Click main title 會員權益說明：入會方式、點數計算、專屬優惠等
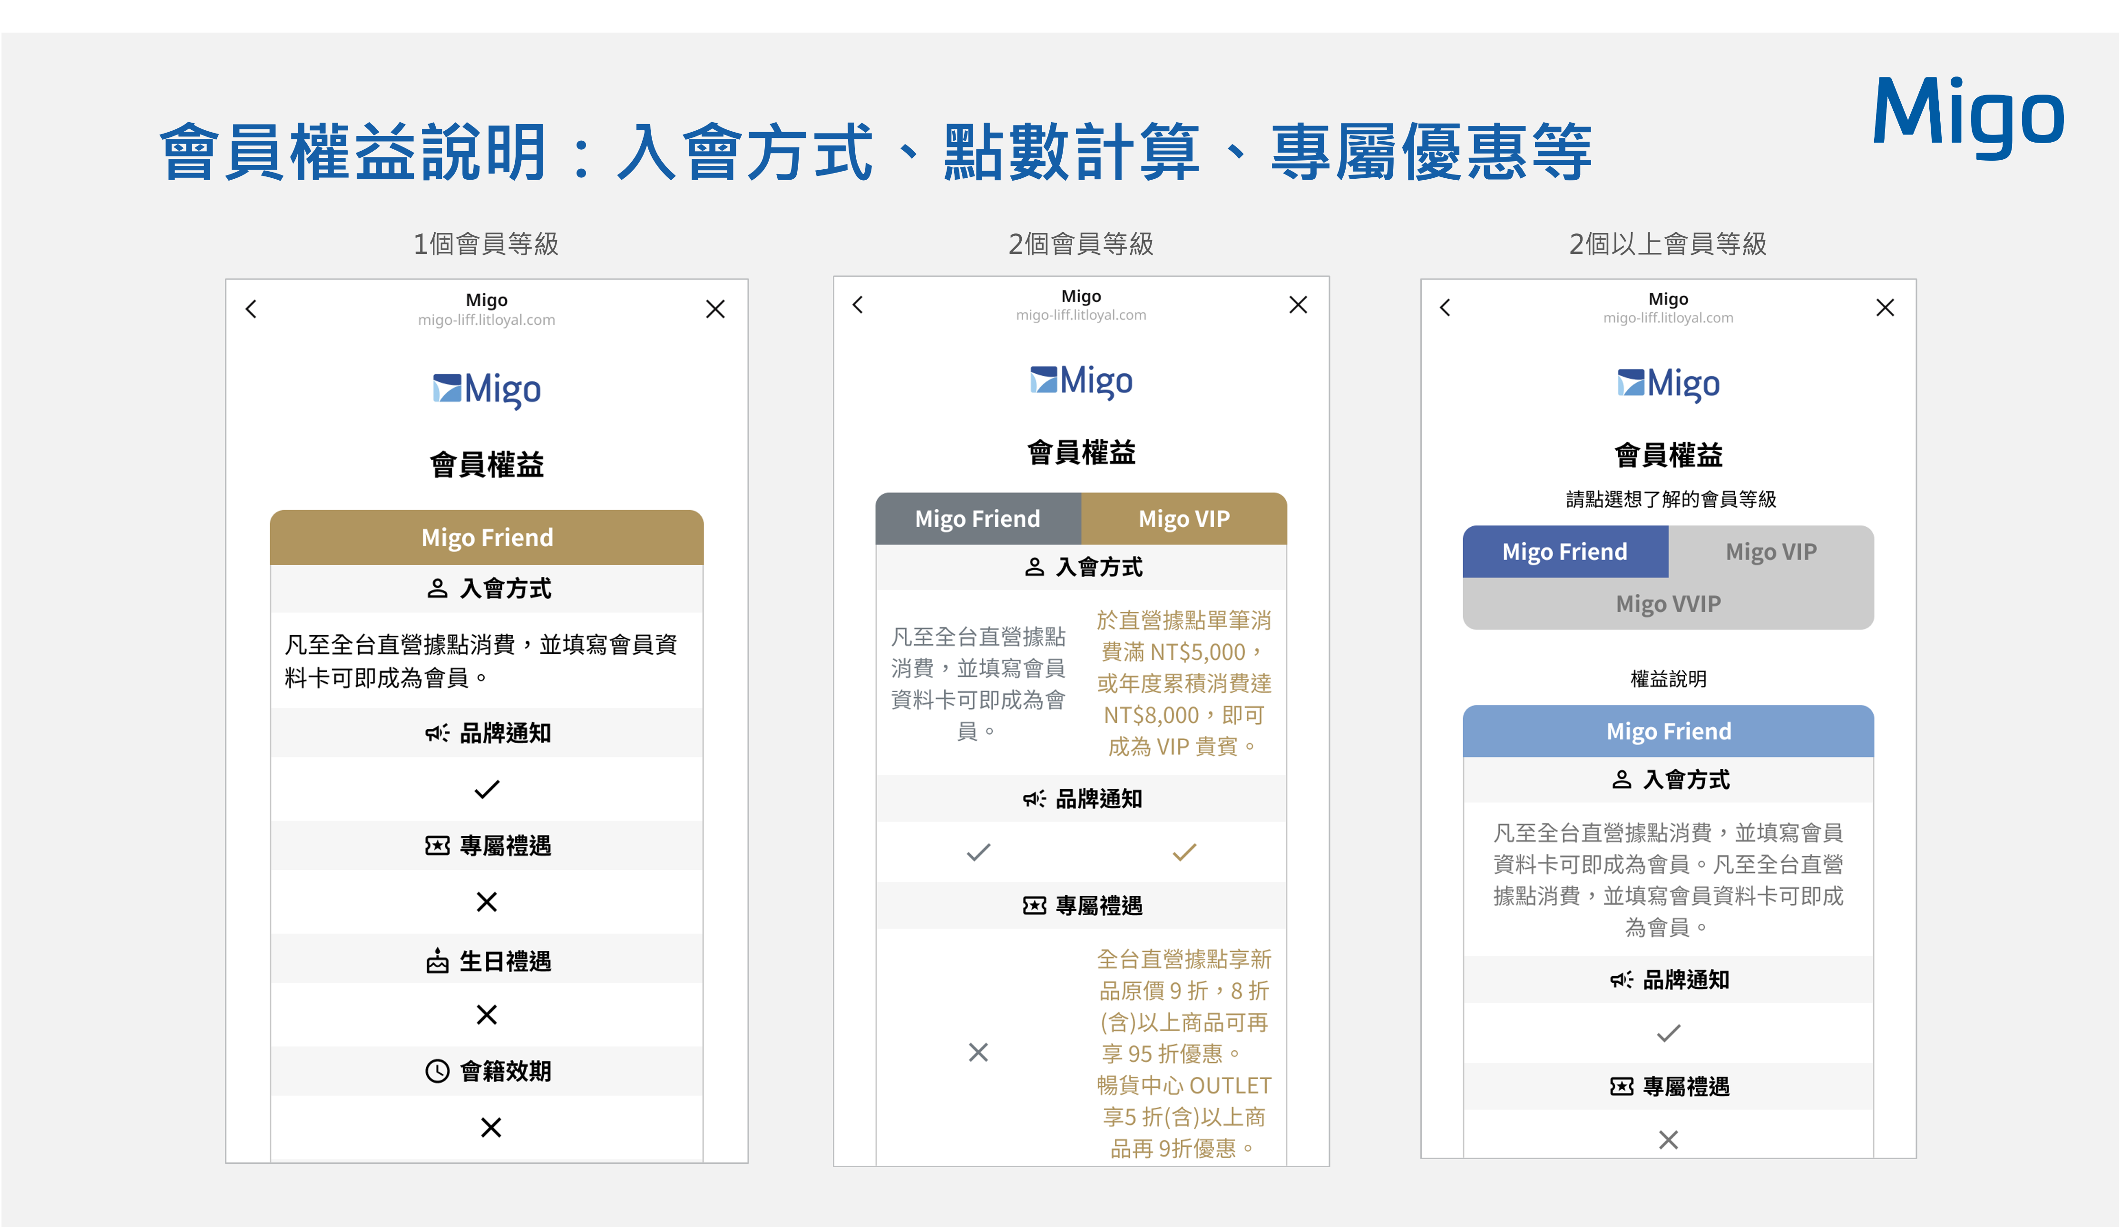Image resolution: width=2121 pixels, height=1229 pixels. (875, 152)
